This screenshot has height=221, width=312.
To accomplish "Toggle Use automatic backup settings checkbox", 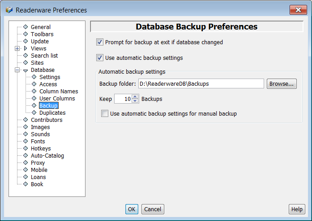I will (100, 58).
